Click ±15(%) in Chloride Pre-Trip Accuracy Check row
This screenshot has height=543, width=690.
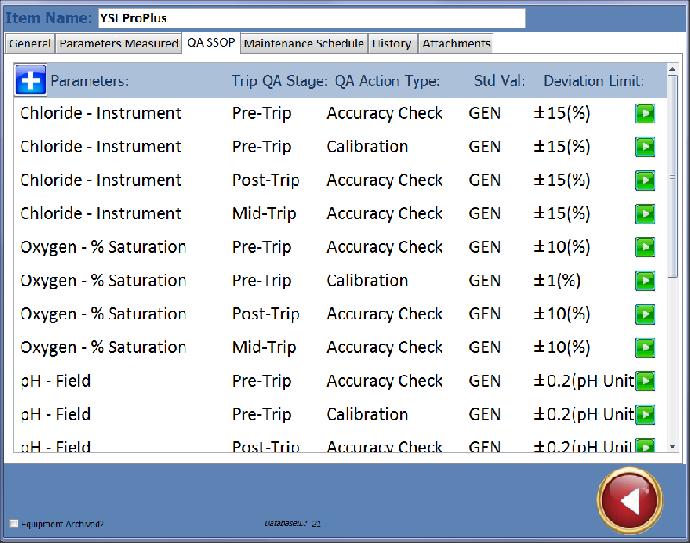point(561,113)
